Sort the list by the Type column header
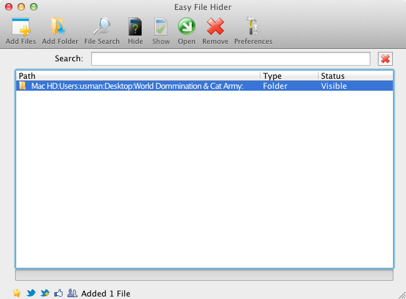This screenshot has width=406, height=299. point(289,76)
